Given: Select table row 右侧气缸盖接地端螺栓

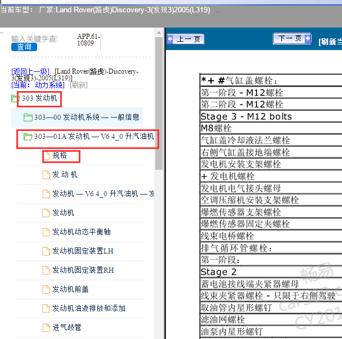Looking at the screenshot, I should click(x=271, y=152).
